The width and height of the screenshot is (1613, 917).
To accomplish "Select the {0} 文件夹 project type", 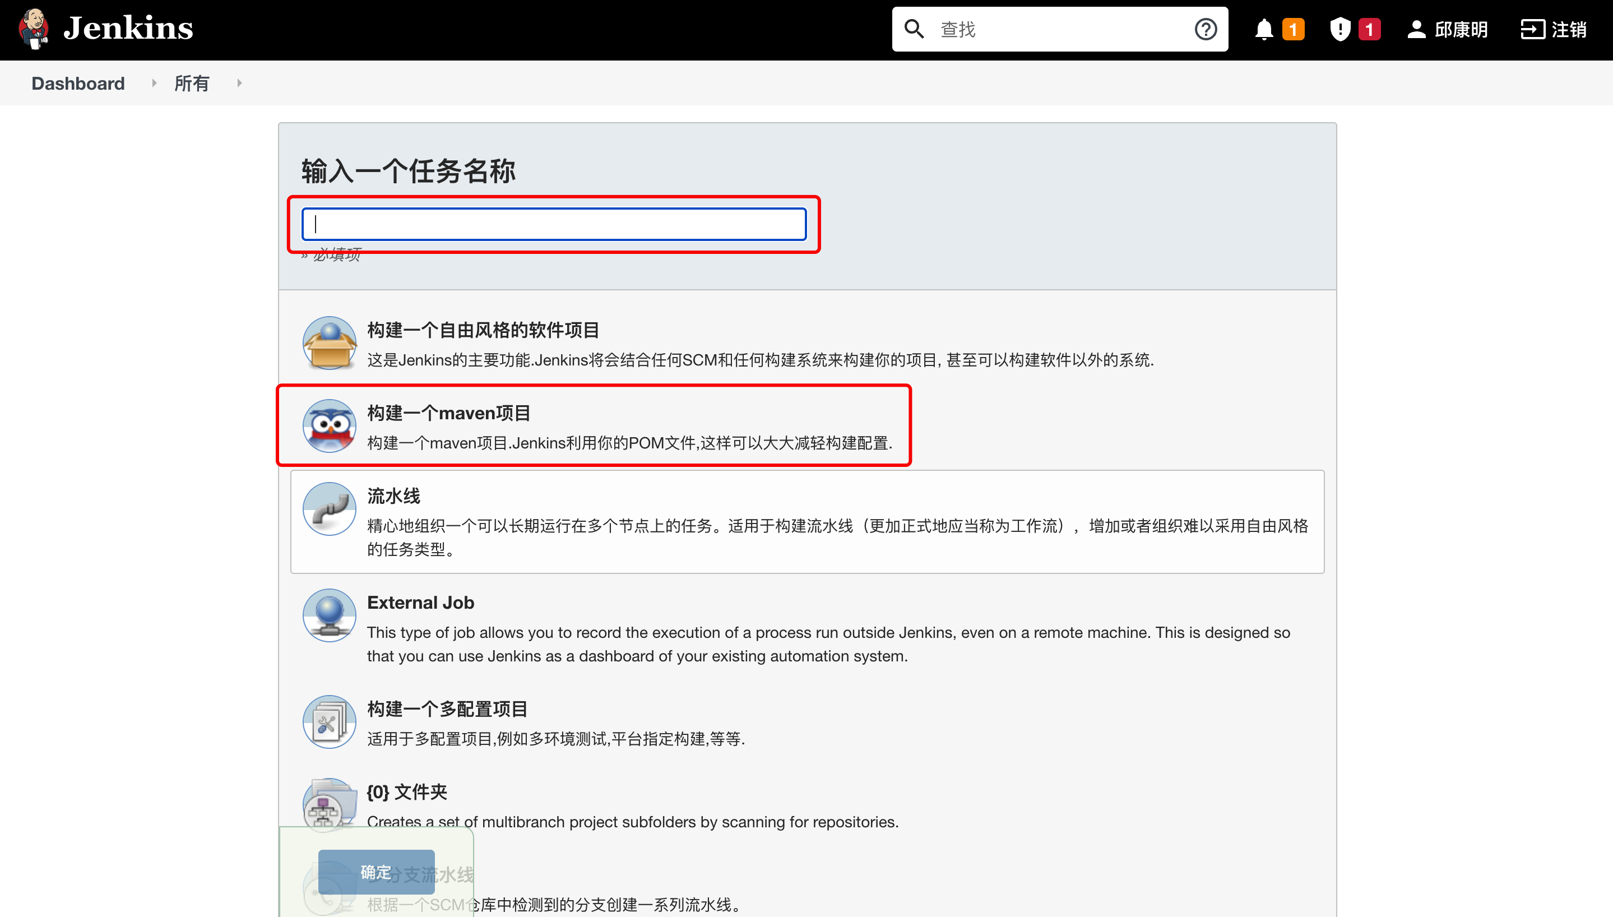I will (x=407, y=791).
